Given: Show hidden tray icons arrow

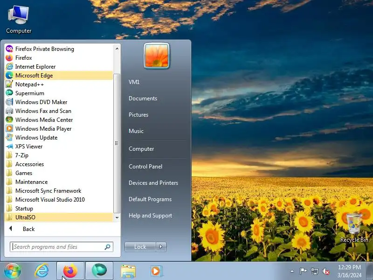Looking at the screenshot, I should 292,271.
